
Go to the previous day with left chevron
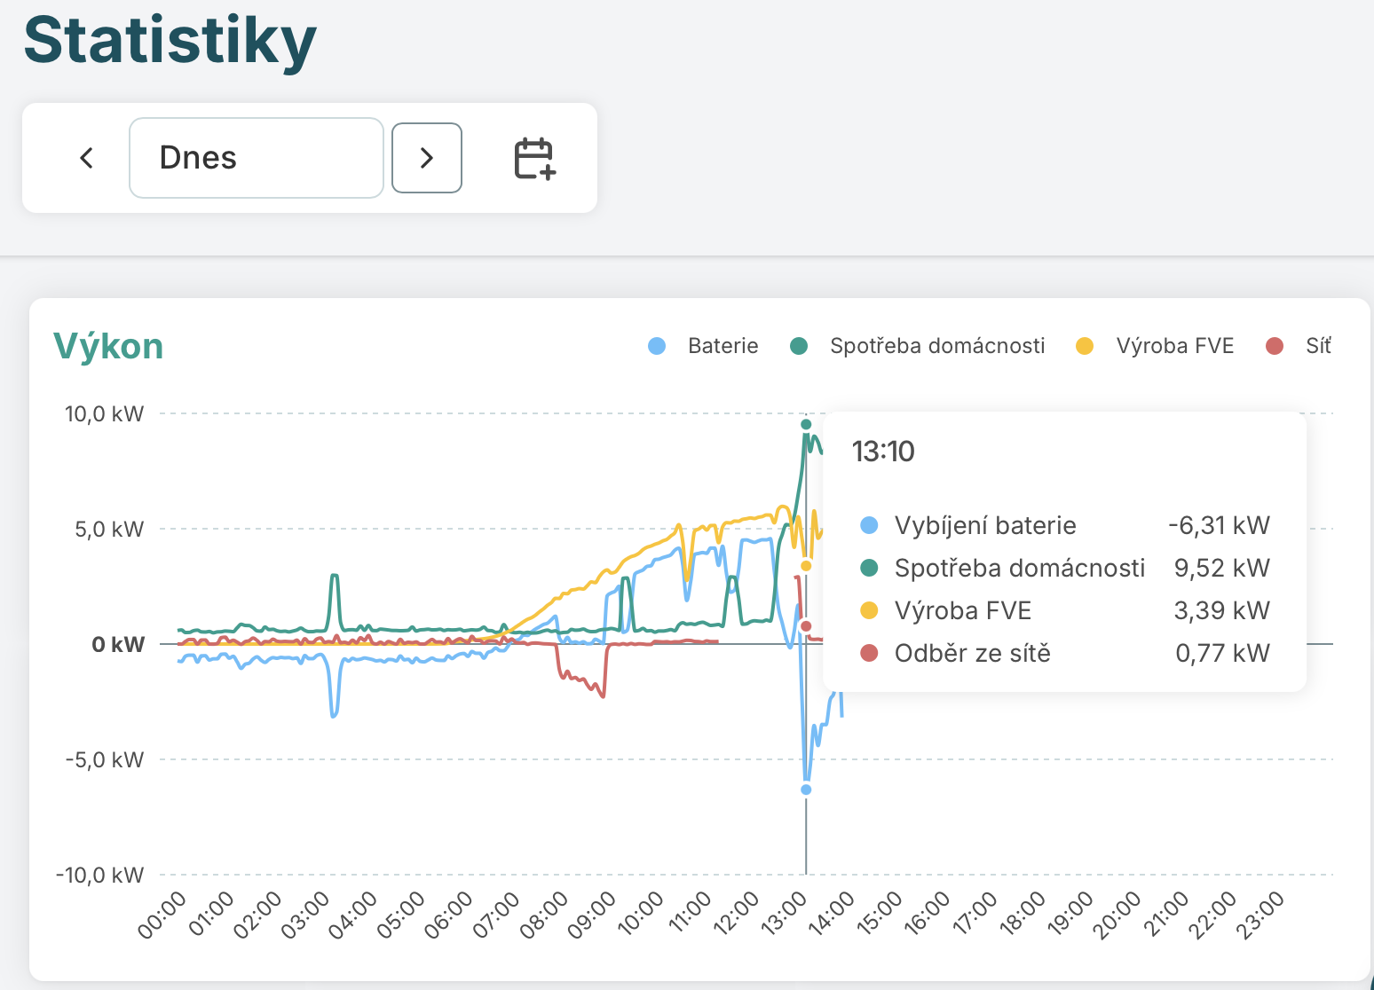[x=86, y=158]
